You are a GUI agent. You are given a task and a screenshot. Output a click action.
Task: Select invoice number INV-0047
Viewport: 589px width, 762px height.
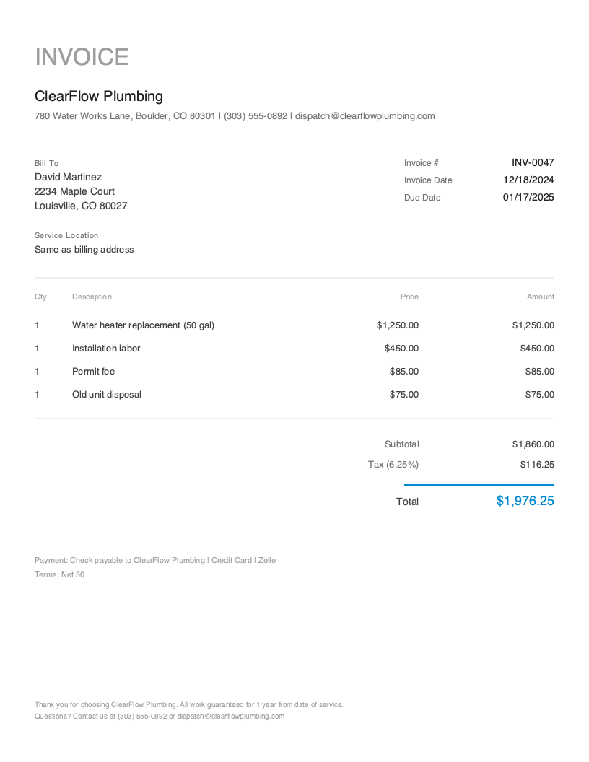533,163
